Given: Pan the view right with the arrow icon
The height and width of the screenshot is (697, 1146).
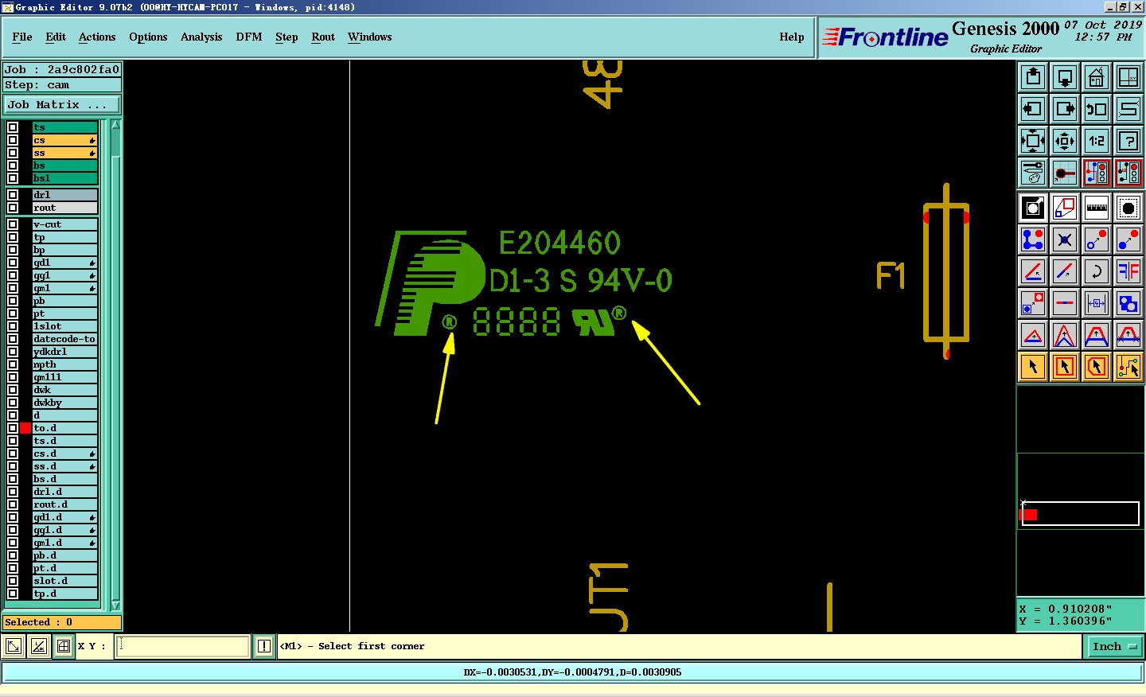Looking at the screenshot, I should (x=1065, y=109).
